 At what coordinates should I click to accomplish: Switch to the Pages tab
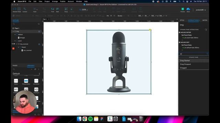pos(15,66)
